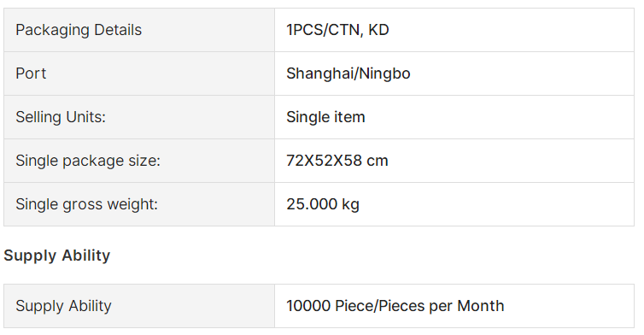The height and width of the screenshot is (335, 644).
Task: Select the 25.000 kg weight value
Action: coord(323,204)
